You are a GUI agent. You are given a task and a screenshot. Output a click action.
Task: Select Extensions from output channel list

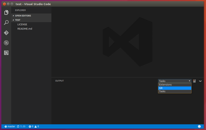pos(174,85)
